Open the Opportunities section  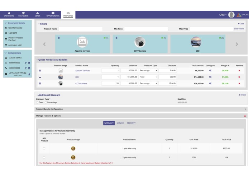tap(53, 14)
